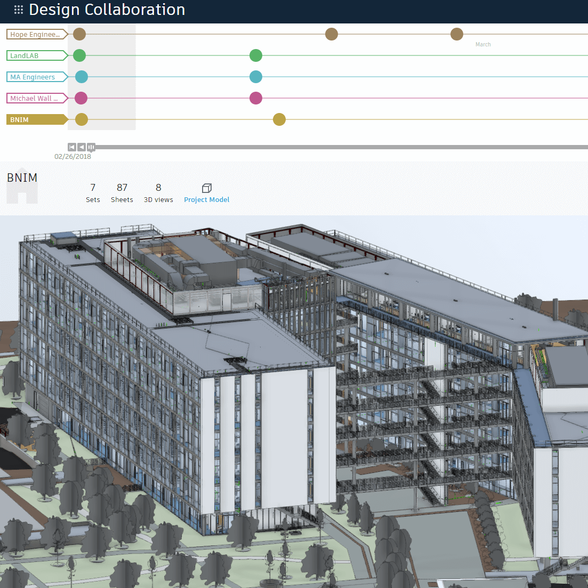Viewport: 588px width, 588px height.
Task: View BNIM's 7 Sets
Action: (x=93, y=192)
